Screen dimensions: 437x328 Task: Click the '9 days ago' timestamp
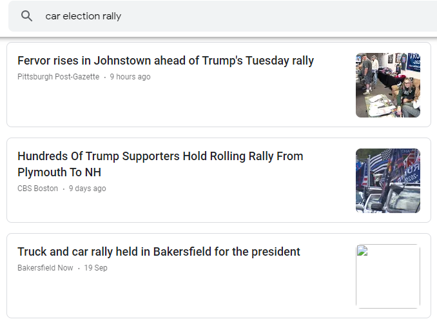point(88,189)
